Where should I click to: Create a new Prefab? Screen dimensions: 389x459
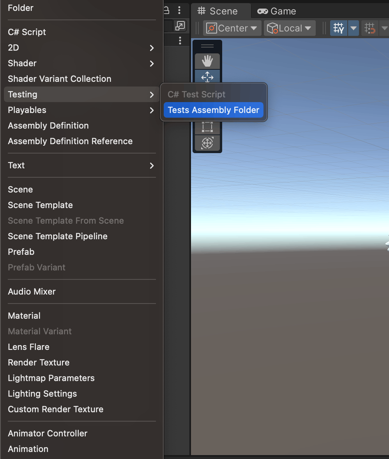point(82,251)
